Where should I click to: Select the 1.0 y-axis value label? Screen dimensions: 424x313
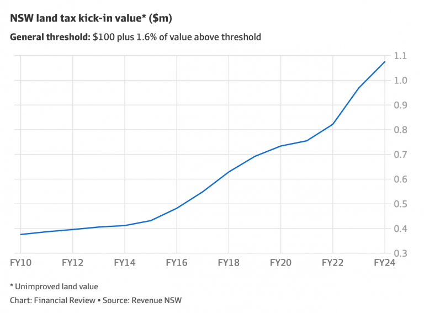click(x=400, y=81)
